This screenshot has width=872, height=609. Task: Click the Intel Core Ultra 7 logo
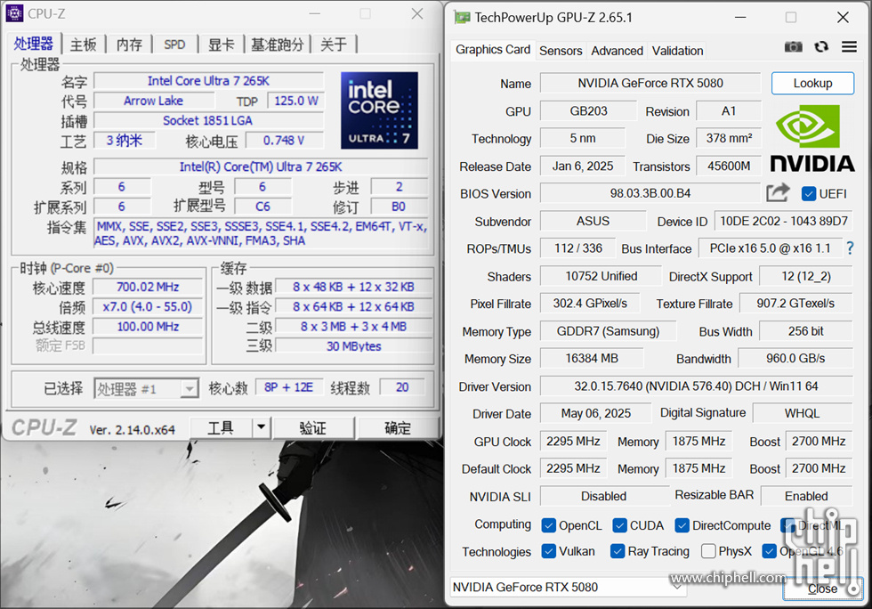(x=379, y=110)
